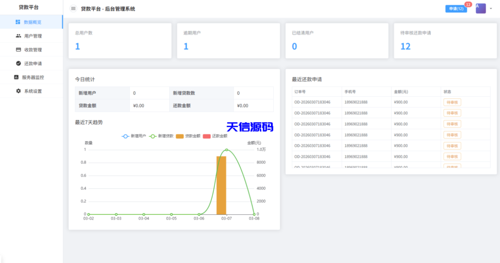Click the 系统设置 gear icon

19,91
